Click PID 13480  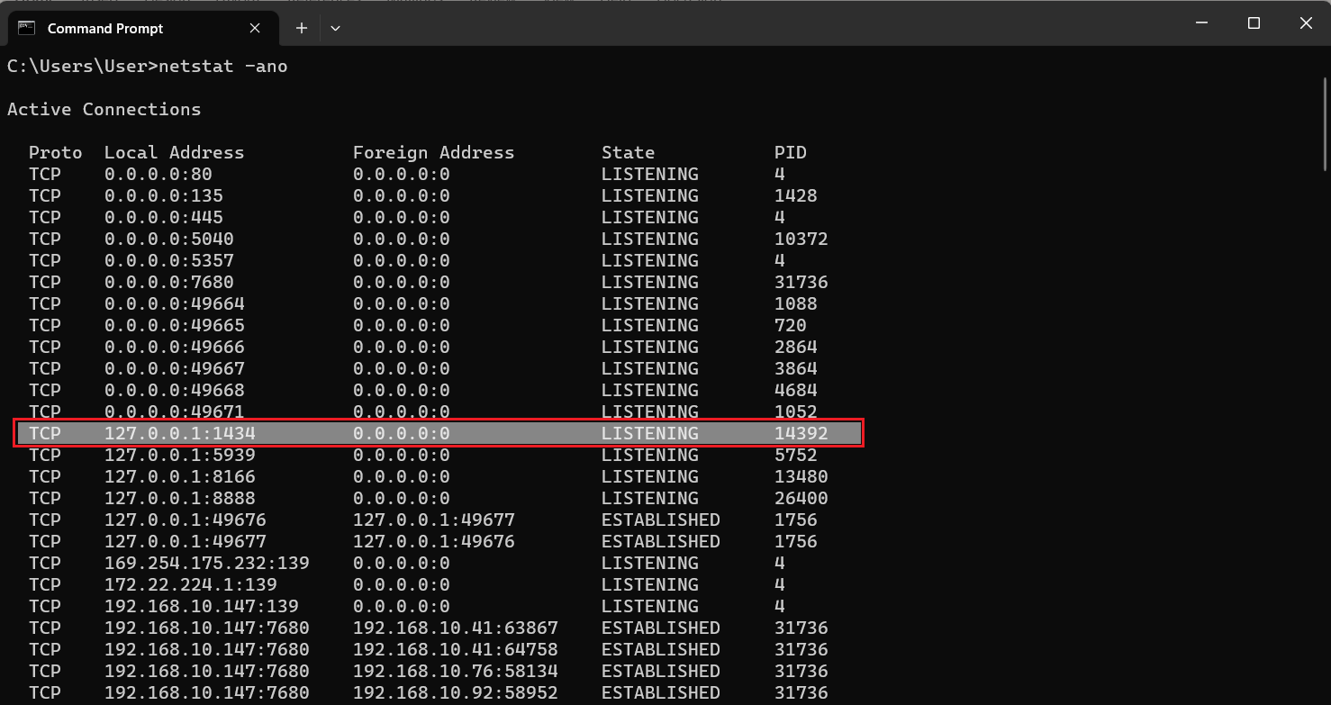[x=801, y=476]
